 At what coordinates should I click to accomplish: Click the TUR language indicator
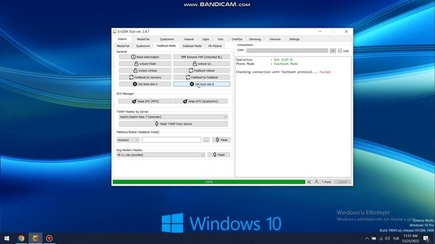point(396,239)
